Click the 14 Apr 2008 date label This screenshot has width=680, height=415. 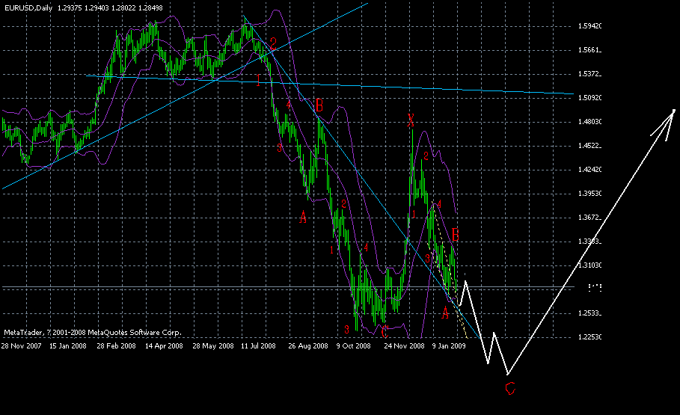(164, 346)
